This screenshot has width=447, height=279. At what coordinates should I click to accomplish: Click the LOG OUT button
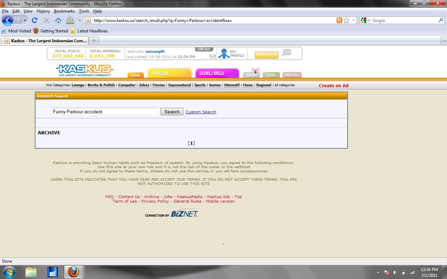(204, 49)
